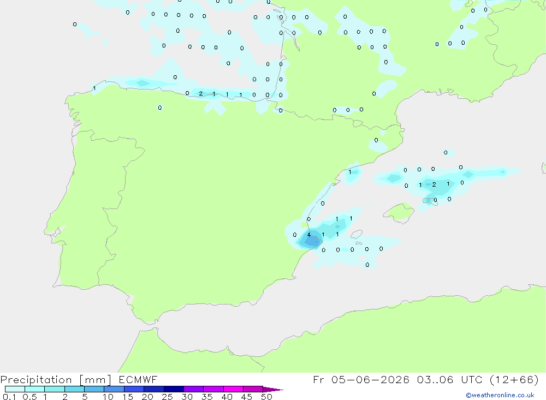
Task: Click the '4' precipitation value on Spain's east coast
Action: (x=308, y=235)
